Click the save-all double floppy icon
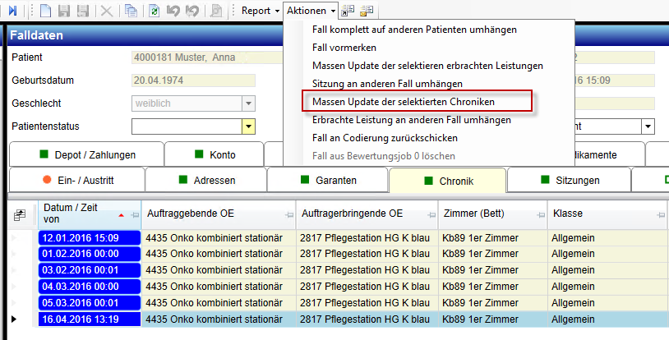Viewport: 669px width, 340px height. [83, 11]
